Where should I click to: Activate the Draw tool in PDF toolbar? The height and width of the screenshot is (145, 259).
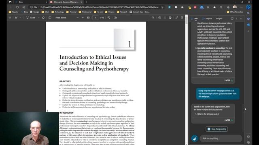tap(31, 18)
